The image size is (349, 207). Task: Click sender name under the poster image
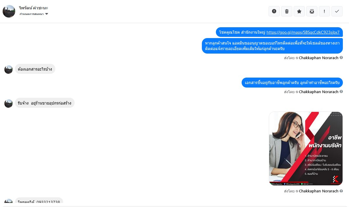(319, 191)
